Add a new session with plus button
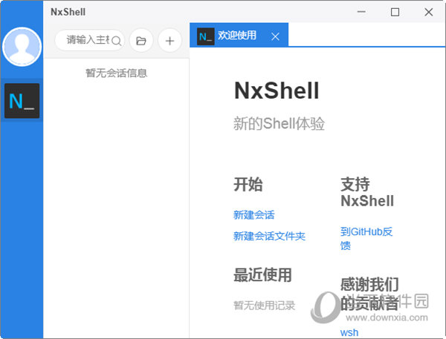446x339 pixels. pyautogui.click(x=169, y=41)
